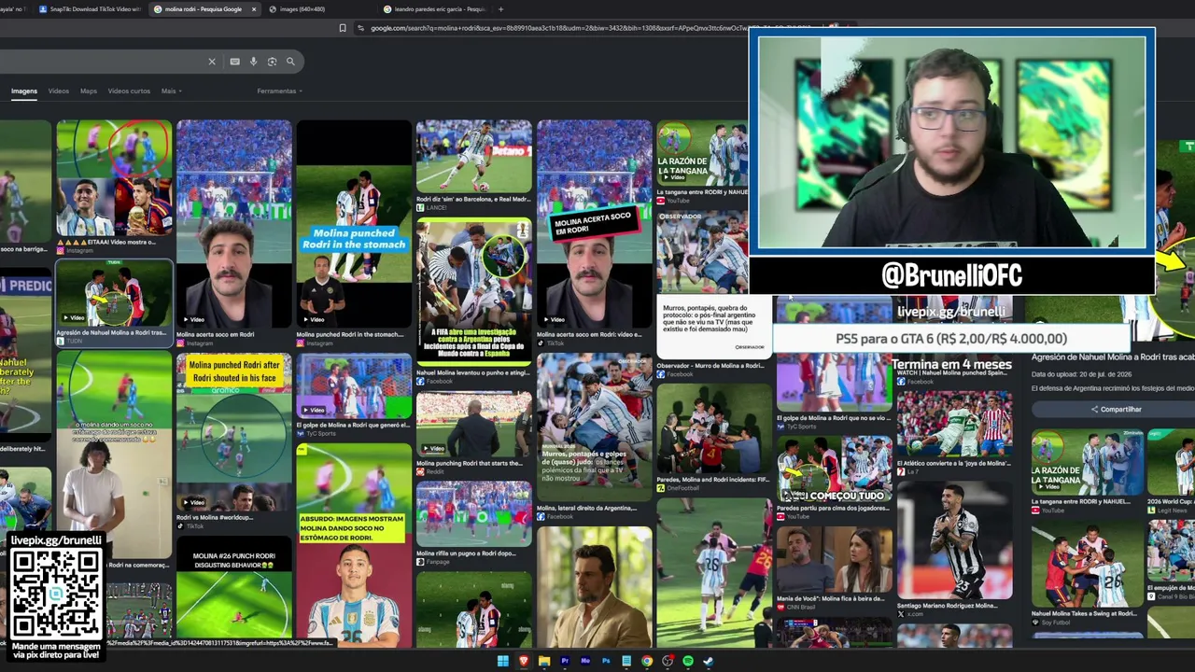Select the Maps search filter

(x=89, y=91)
